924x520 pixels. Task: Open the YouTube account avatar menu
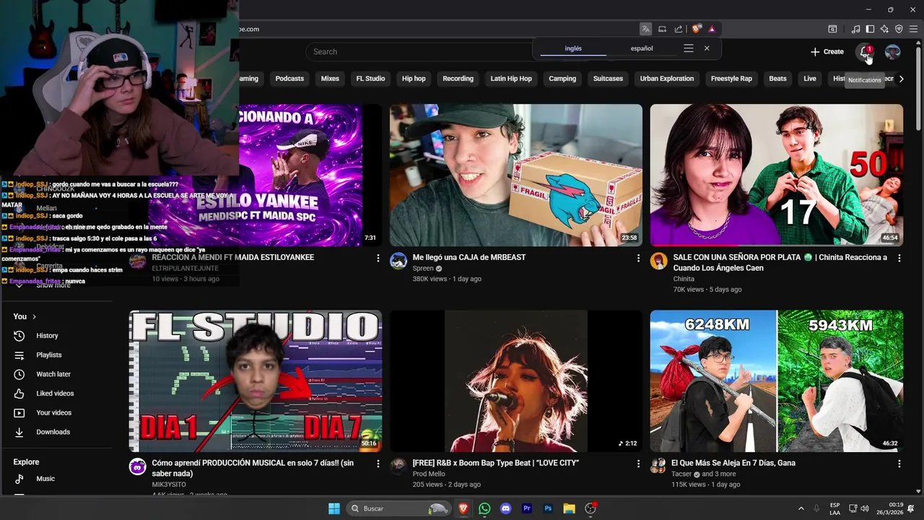tap(893, 52)
